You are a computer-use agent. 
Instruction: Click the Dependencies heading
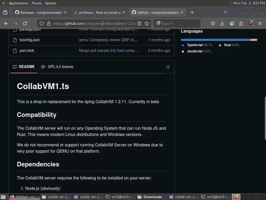pyautogui.click(x=38, y=164)
